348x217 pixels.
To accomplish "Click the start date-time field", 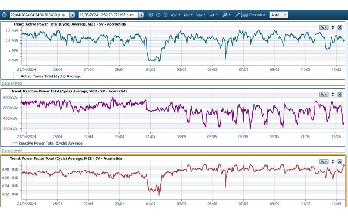I will click(38, 15).
